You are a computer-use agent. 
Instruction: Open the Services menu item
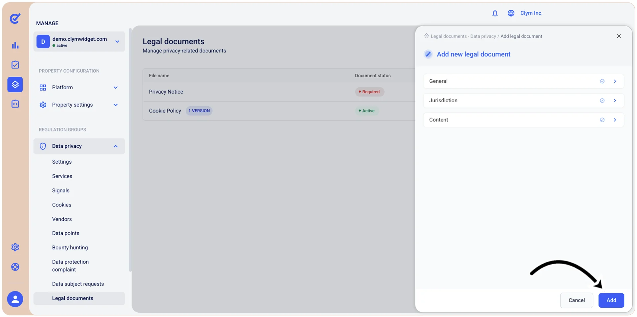point(62,176)
